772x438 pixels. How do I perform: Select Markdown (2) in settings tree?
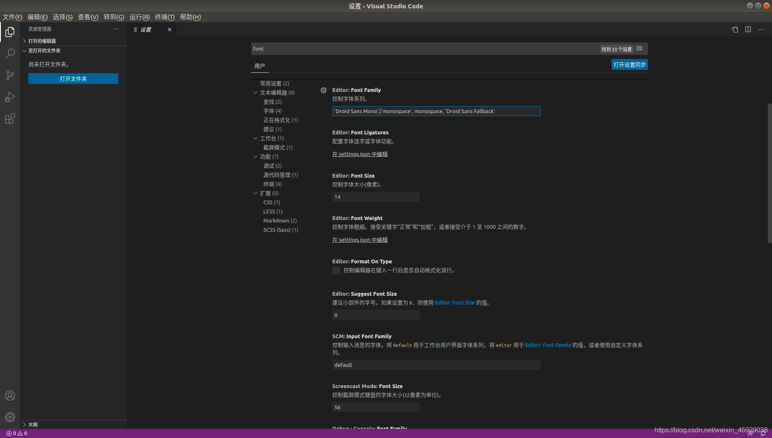pyautogui.click(x=280, y=221)
